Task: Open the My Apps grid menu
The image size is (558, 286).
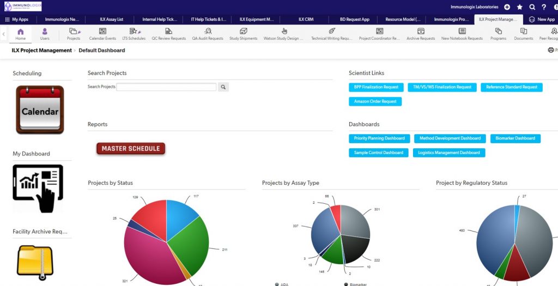Action: (16, 19)
